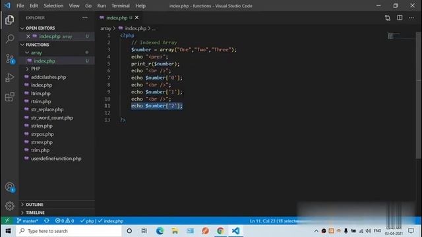Click the master branch indicator
This screenshot has width=422, height=237.
(27, 221)
